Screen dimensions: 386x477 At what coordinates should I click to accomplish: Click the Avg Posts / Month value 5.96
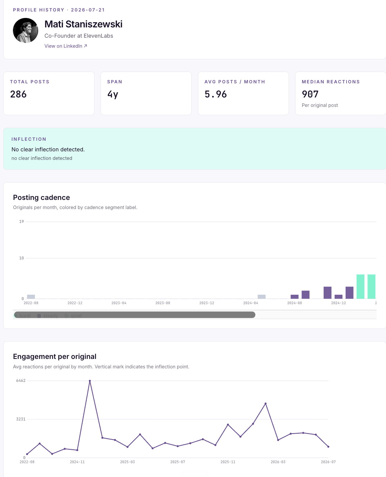(x=216, y=94)
